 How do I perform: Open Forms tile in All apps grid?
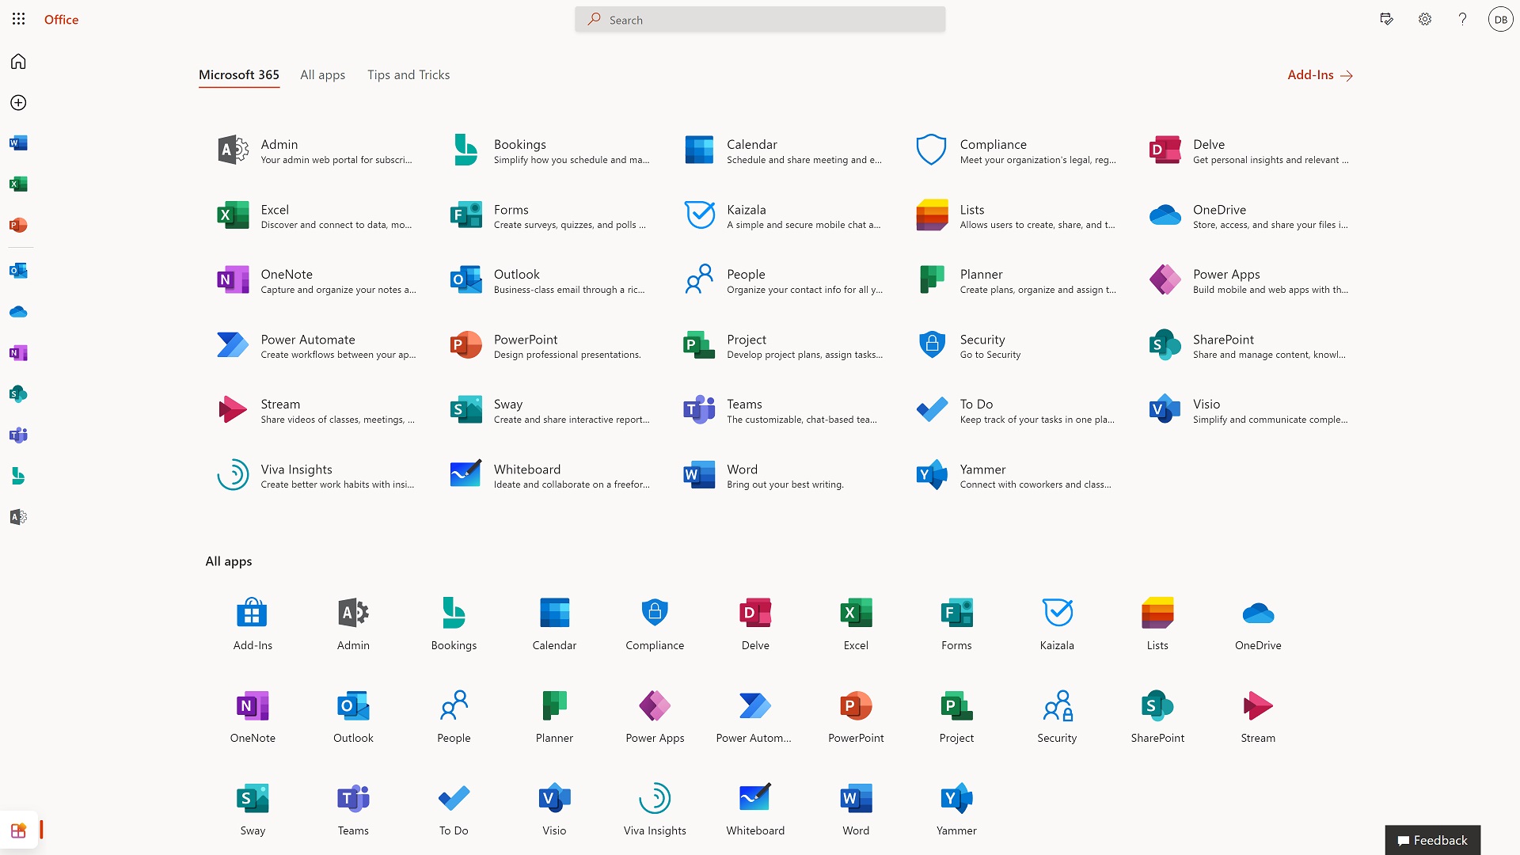[956, 625]
